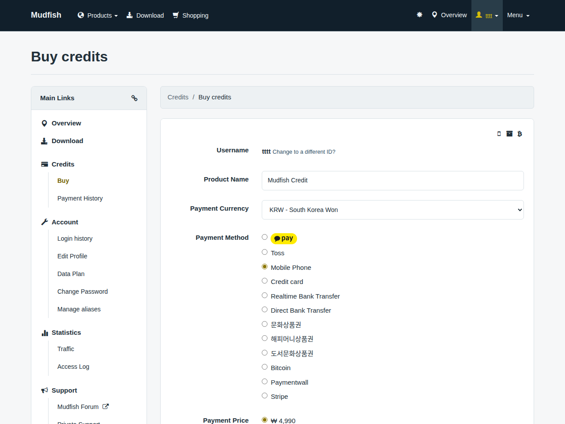Screen dimensions: 565x424
Task: Select the 도서문화상품권 payment option
Action: pyautogui.click(x=264, y=353)
